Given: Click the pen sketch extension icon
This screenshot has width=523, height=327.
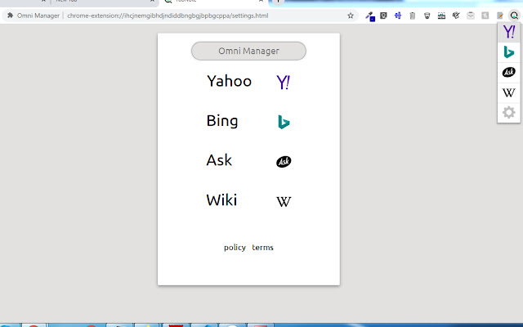Looking at the screenshot, I should click(x=456, y=16).
